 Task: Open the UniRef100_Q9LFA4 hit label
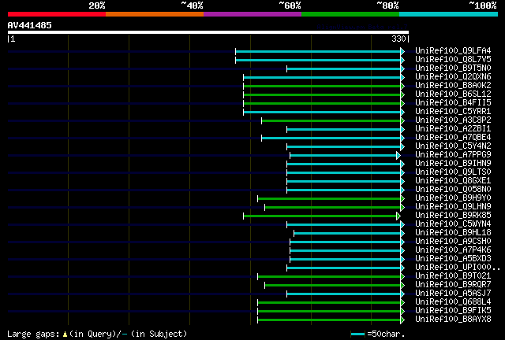pyautogui.click(x=453, y=51)
